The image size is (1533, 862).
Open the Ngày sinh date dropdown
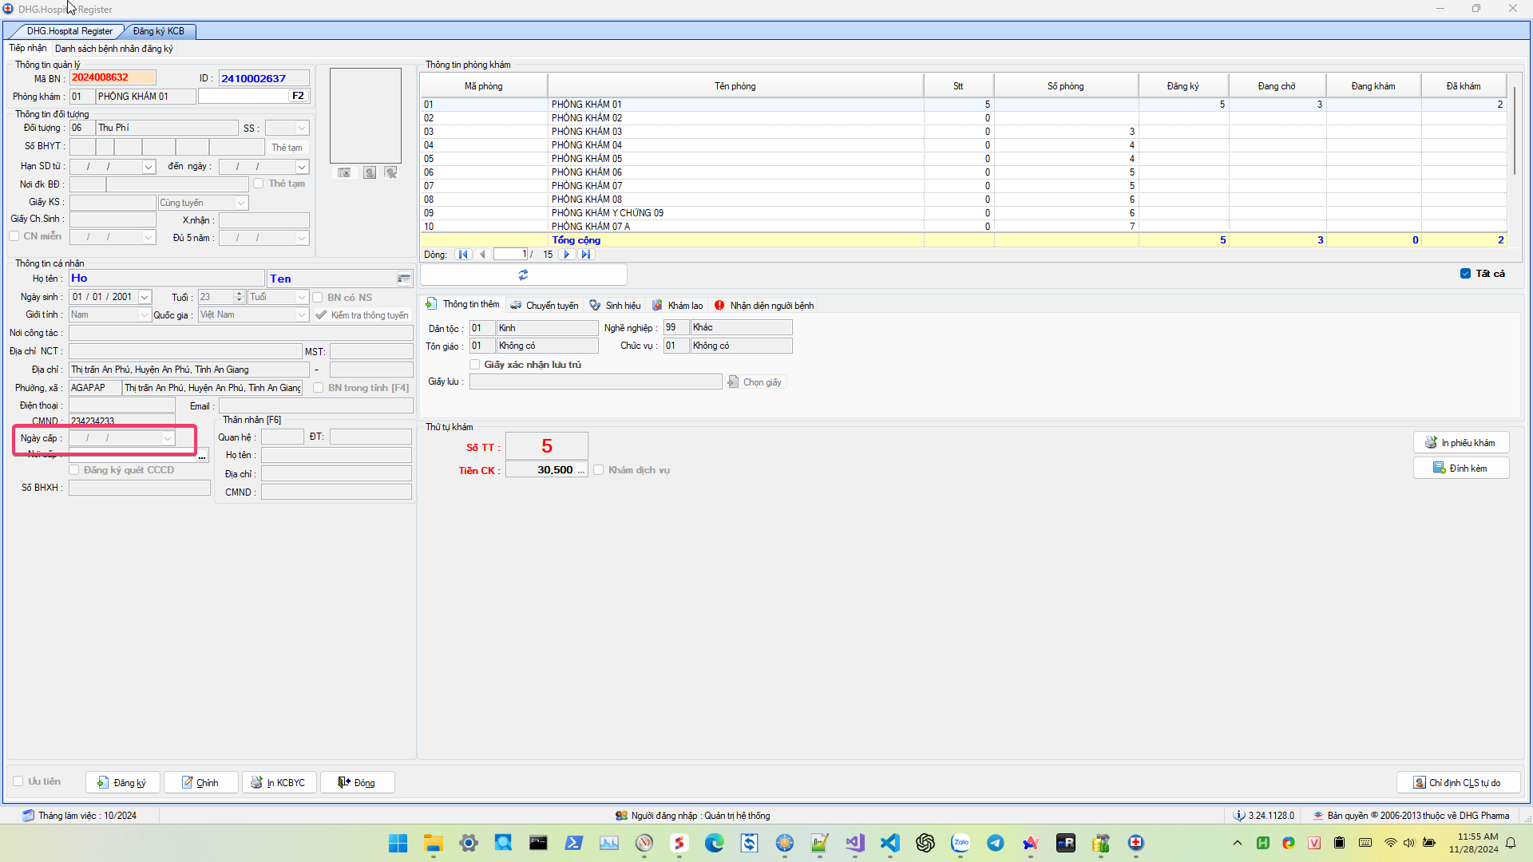(x=145, y=297)
